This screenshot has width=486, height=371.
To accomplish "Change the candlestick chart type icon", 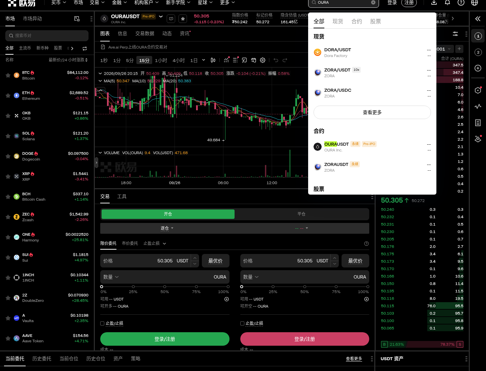I will pos(213,60).
